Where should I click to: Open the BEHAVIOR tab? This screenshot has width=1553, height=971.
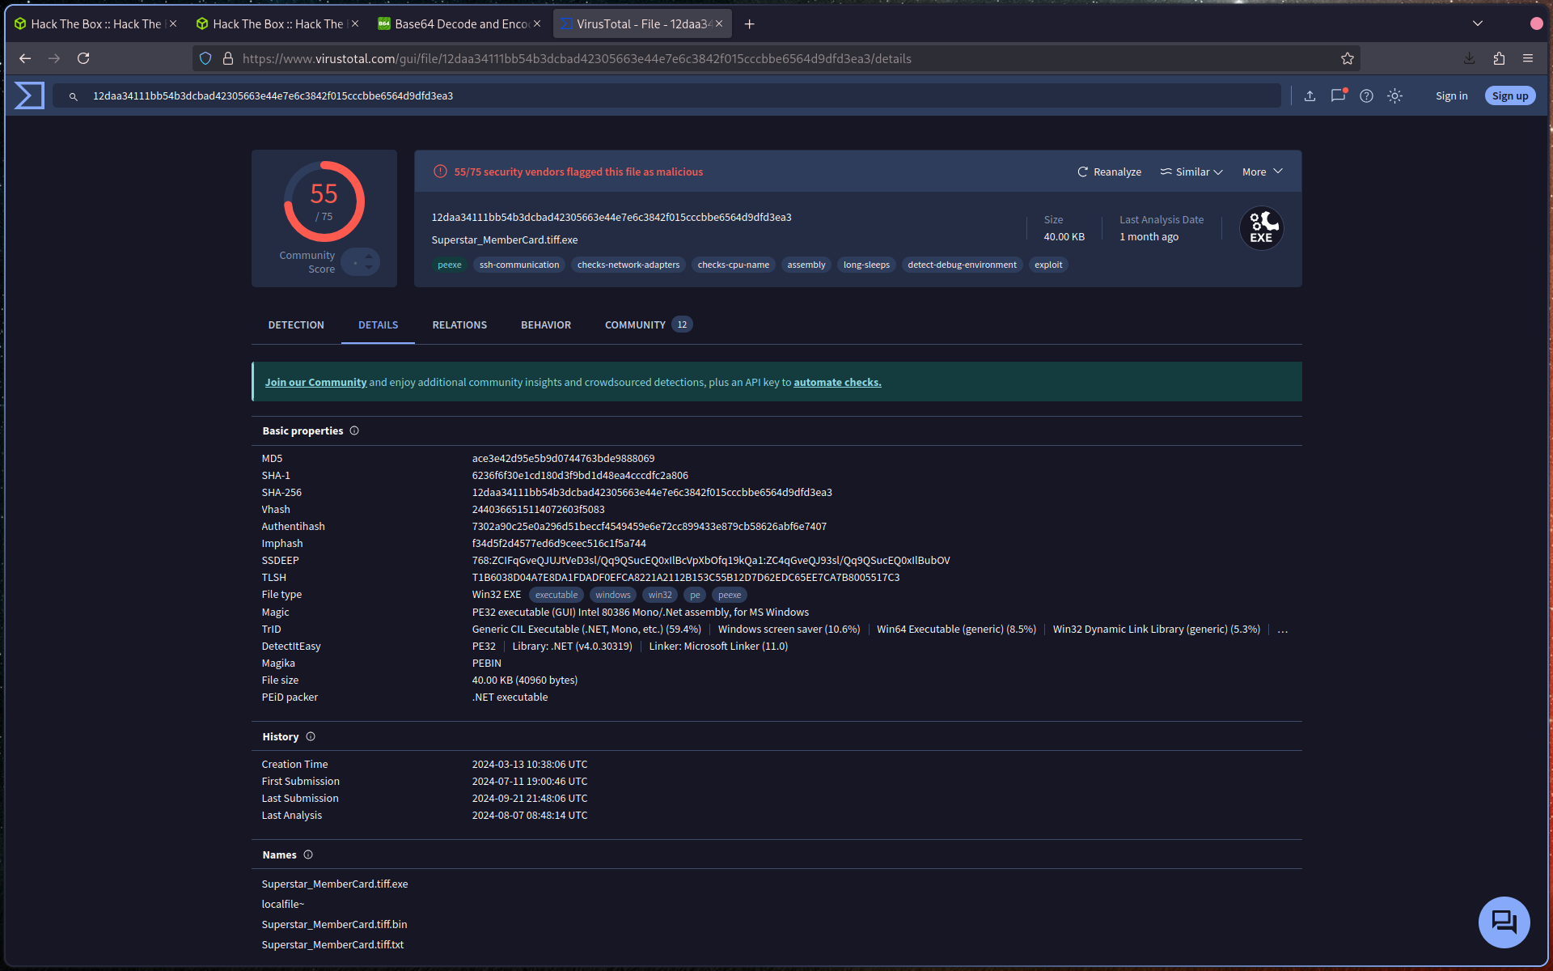(546, 324)
